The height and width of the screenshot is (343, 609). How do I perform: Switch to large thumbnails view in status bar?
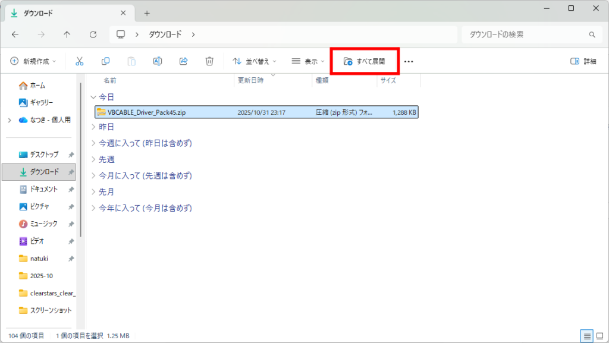[598, 336]
